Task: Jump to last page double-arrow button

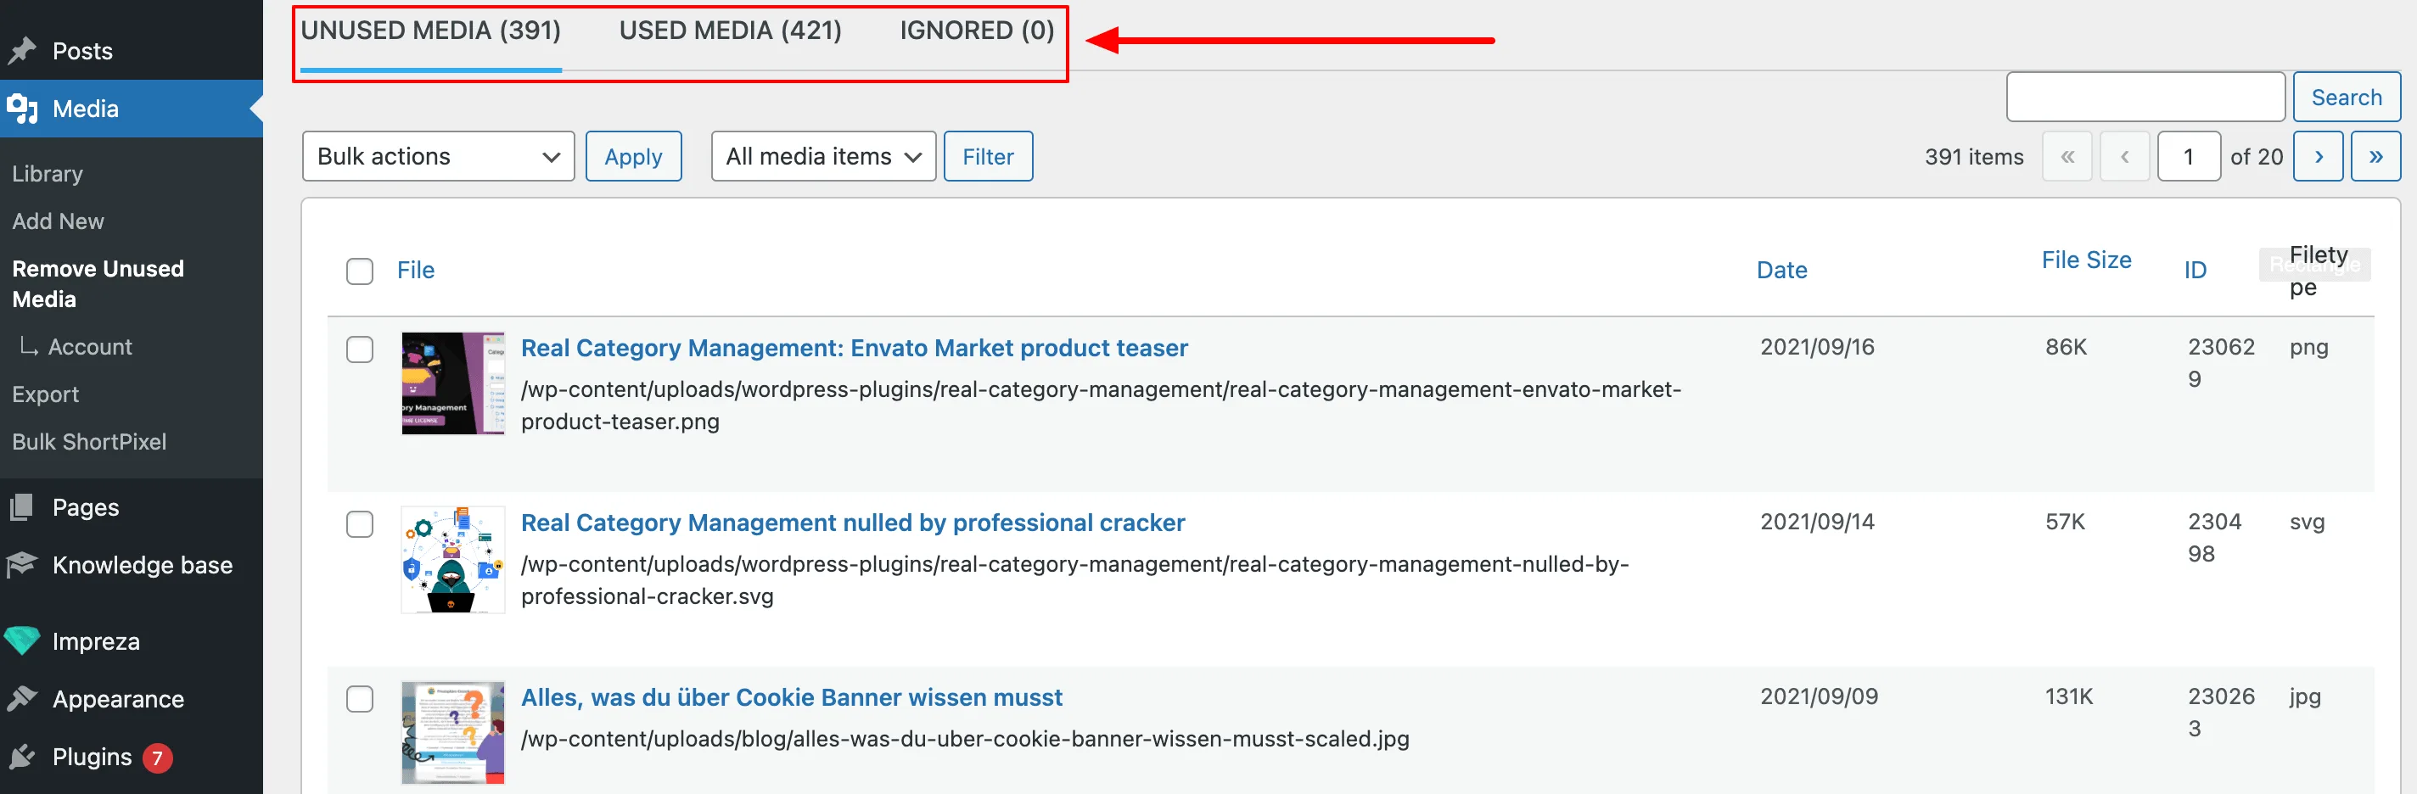Action: (2375, 157)
